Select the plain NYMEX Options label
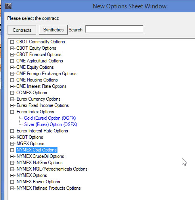Viewport: 195px width, 200px height. 32,175
